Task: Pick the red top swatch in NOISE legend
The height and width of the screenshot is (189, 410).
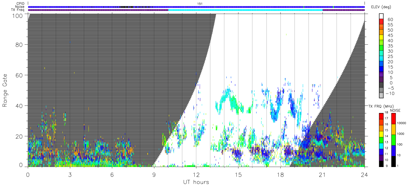Action: [394, 119]
